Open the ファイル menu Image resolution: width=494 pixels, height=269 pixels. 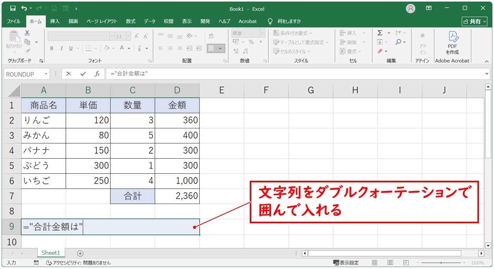(x=13, y=21)
